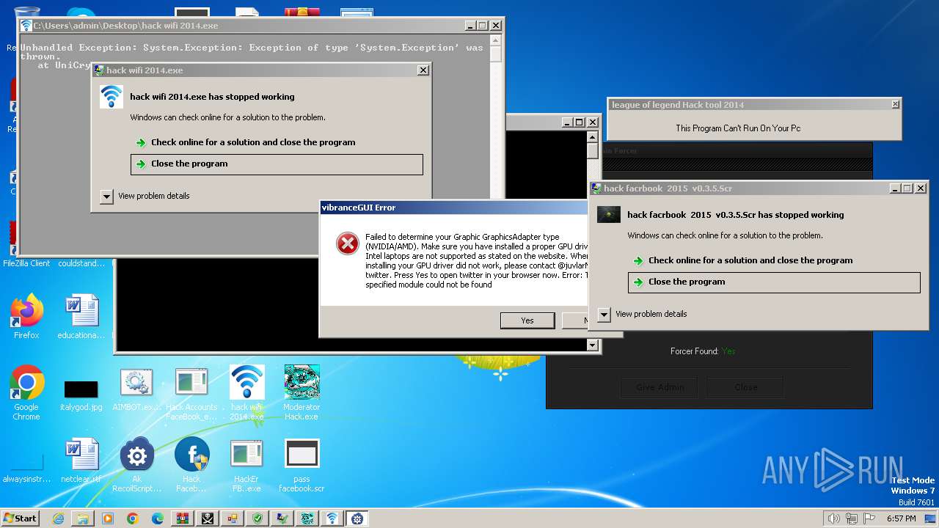Click wifi app taskbar icon
The height and width of the screenshot is (528, 939).
332,518
